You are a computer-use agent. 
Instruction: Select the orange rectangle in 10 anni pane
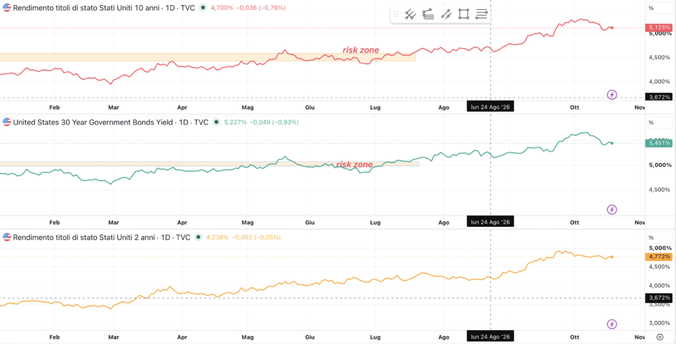coord(208,57)
